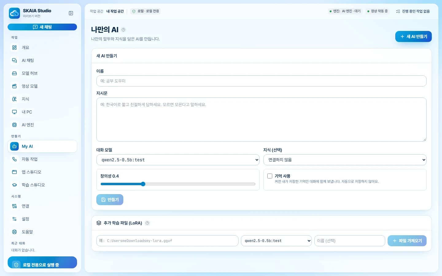This screenshot has height=276, width=442.
Task: Click the 자동 작업 workflow icon
Action: pyautogui.click(x=14, y=159)
